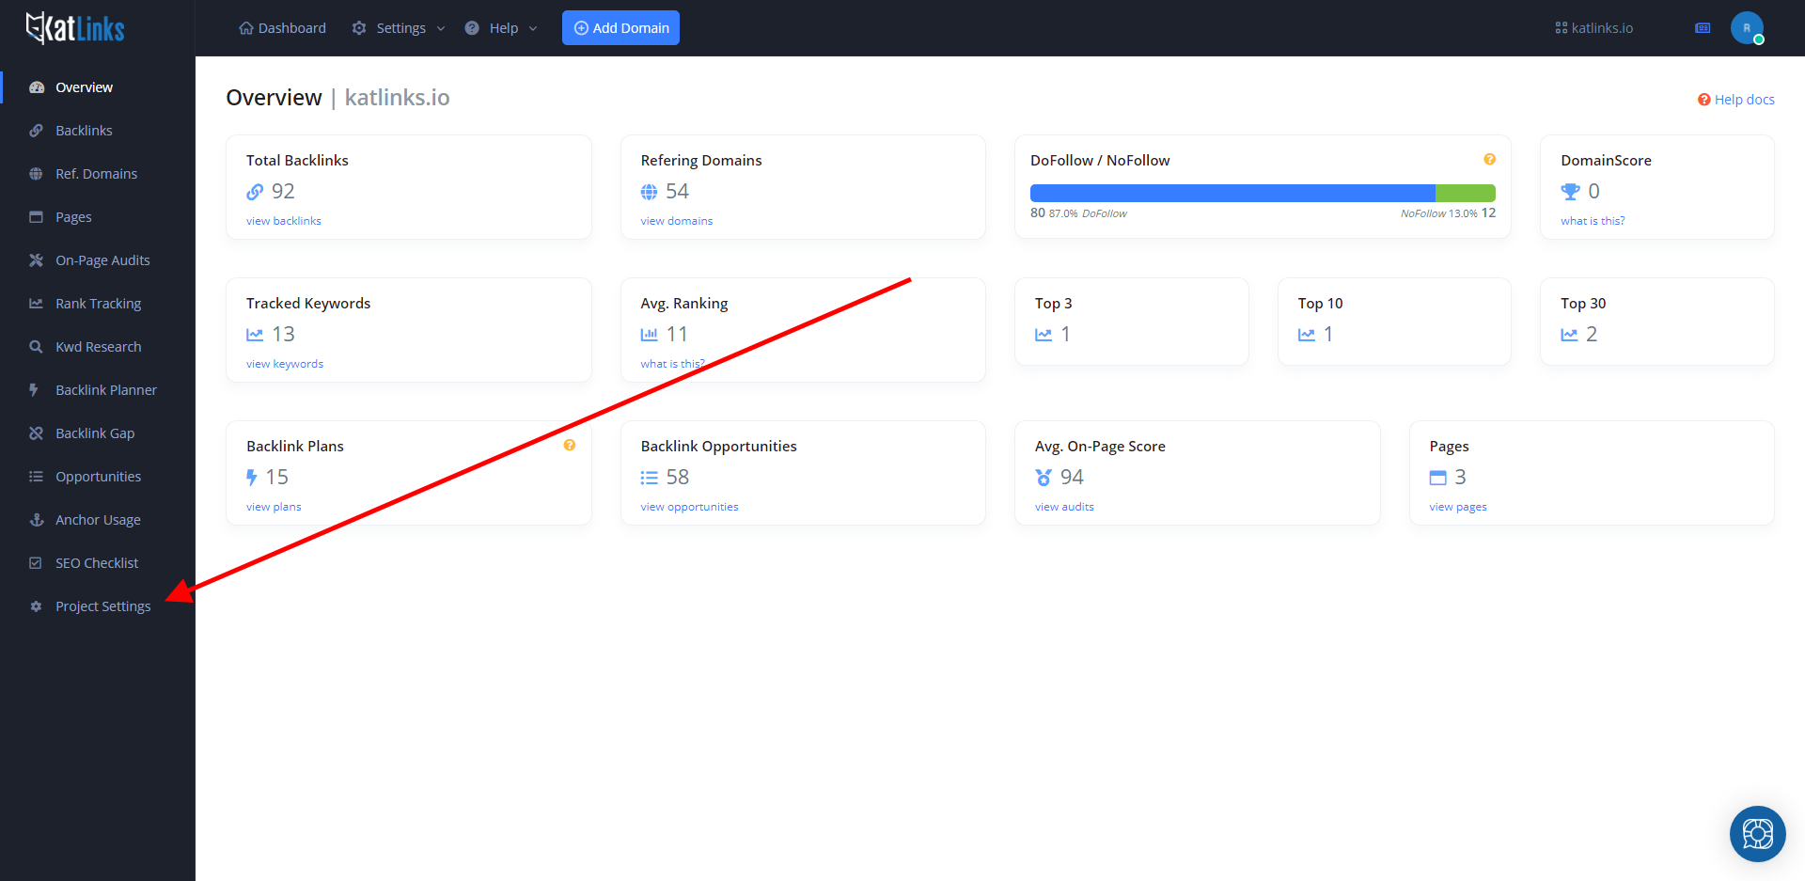Open Backlinks in the sidebar
This screenshot has height=881, width=1805.
(84, 131)
